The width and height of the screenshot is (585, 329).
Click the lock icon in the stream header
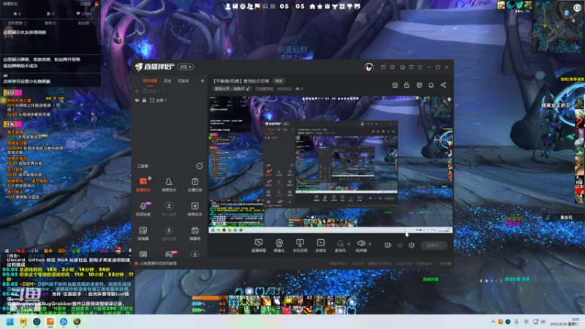[x=407, y=85]
